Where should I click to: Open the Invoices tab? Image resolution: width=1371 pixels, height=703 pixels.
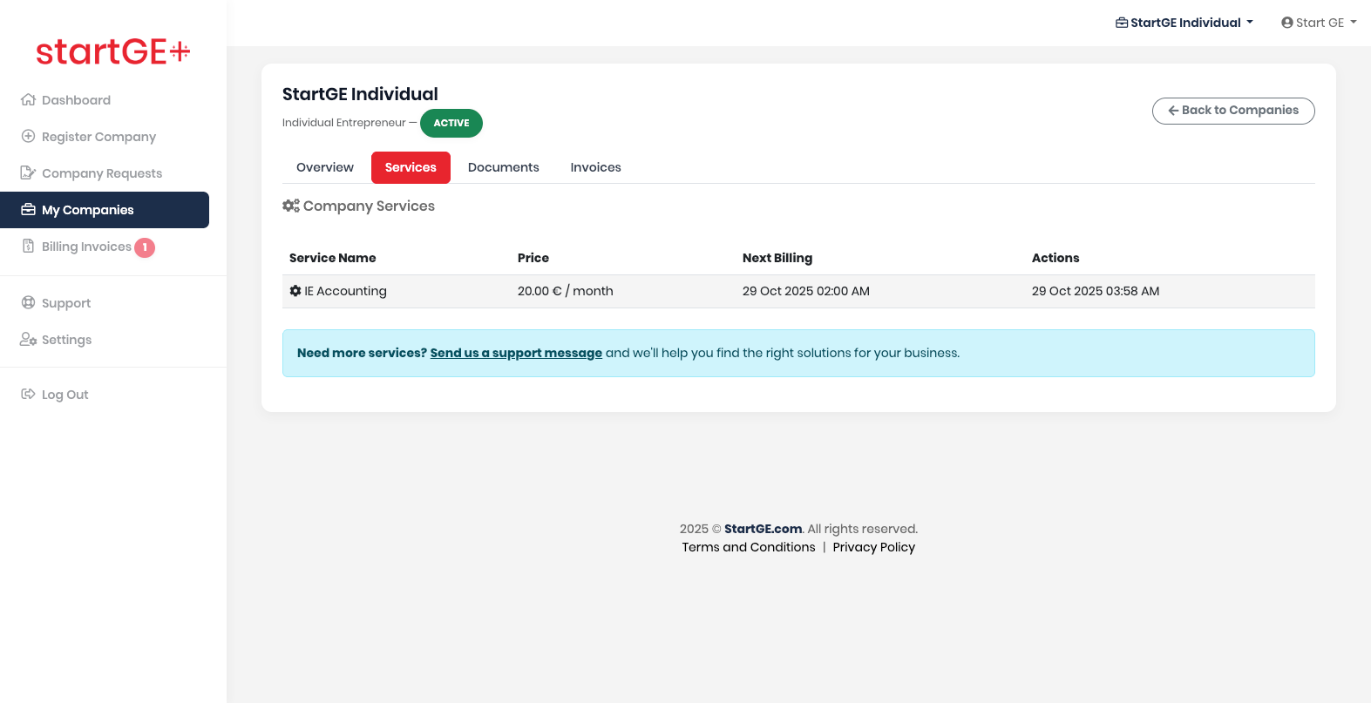click(595, 167)
